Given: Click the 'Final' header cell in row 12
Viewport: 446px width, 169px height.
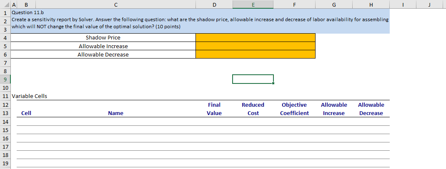Looking at the screenshot, I should click(x=214, y=105).
